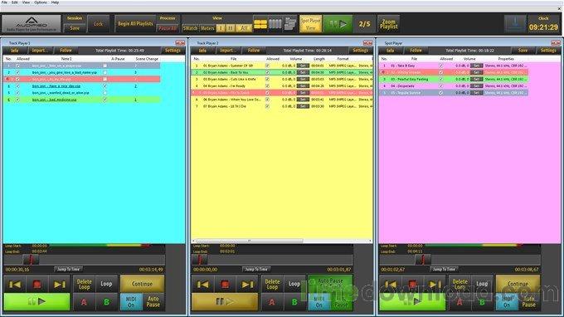564x317 pixels.
Task: Click Import in Track Player 2
Action: coord(227,51)
